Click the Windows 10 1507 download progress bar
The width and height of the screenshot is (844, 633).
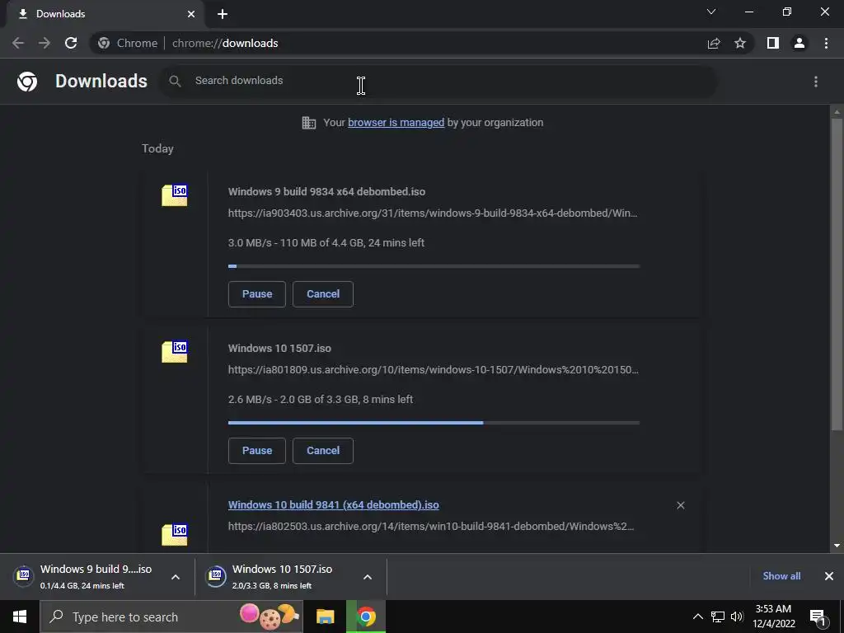point(434,423)
